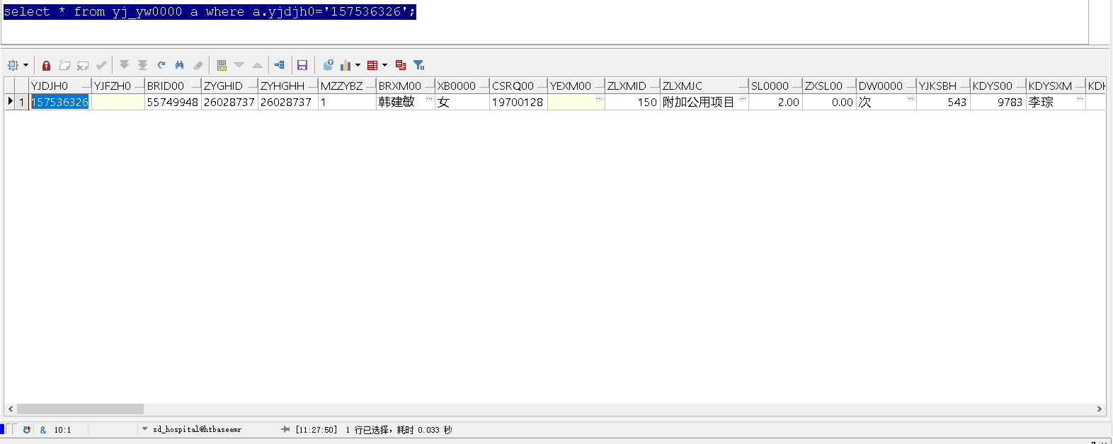The width and height of the screenshot is (1113, 444).
Task: Open the ellipsis button in KDYSXM cell
Action: 1080,99
